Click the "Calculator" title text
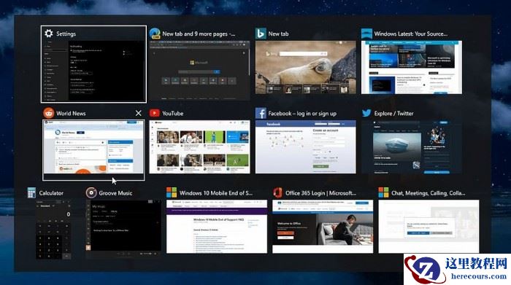The height and width of the screenshot is (285, 511). pos(51,193)
